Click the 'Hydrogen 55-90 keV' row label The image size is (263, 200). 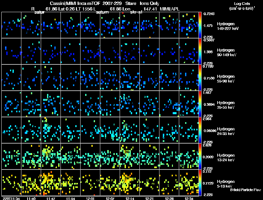pyautogui.click(x=226, y=79)
